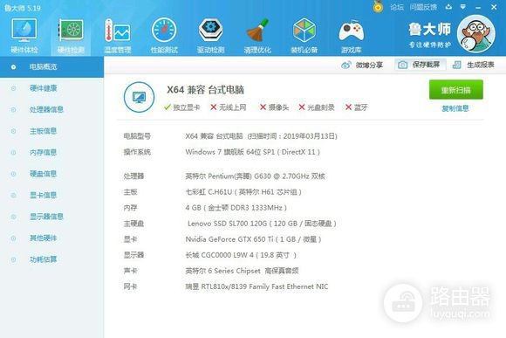The image size is (506, 338).
Task: Open 温度管理 temperature management
Action: click(118, 36)
